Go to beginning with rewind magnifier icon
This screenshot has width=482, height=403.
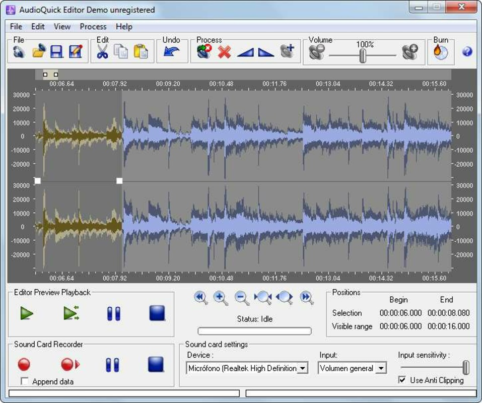[201, 298]
